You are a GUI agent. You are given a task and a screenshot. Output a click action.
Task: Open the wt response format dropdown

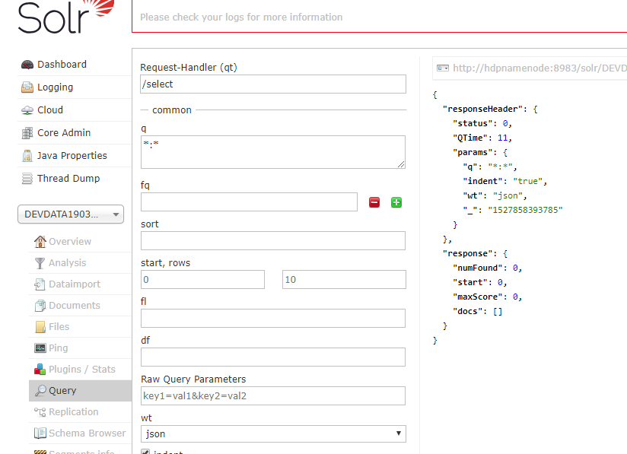click(x=273, y=433)
